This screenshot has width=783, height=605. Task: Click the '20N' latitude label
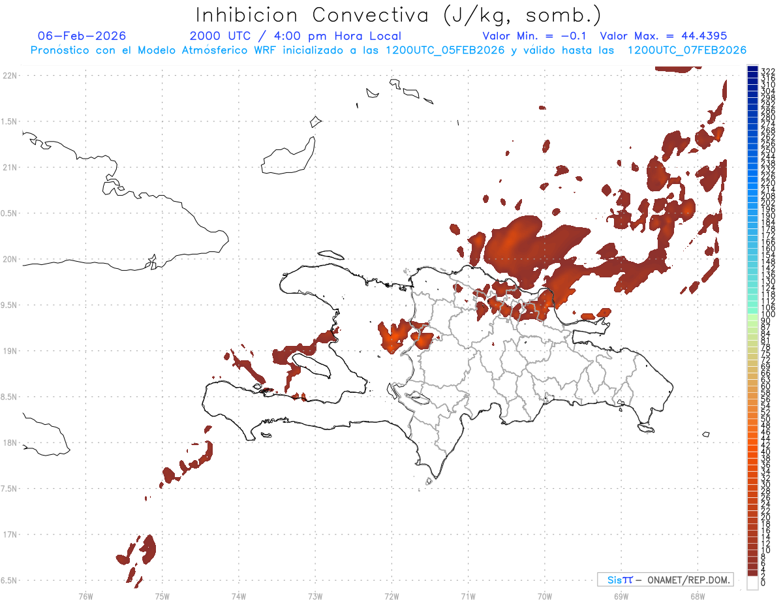pyautogui.click(x=10, y=259)
